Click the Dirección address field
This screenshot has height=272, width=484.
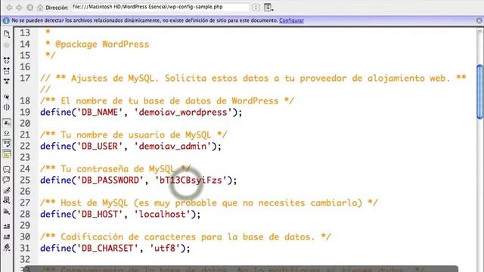pos(160,7)
